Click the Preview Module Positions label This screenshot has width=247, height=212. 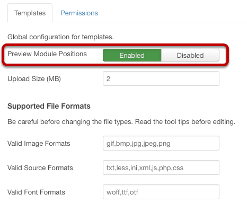(x=47, y=54)
